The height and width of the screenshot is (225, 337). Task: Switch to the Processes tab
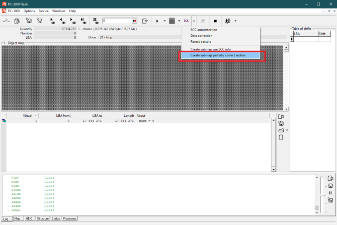click(69, 218)
